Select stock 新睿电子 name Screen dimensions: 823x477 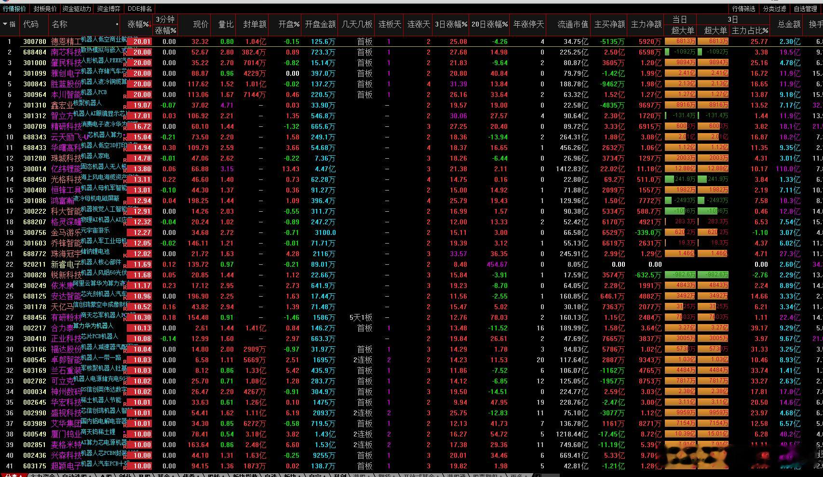click(66, 265)
